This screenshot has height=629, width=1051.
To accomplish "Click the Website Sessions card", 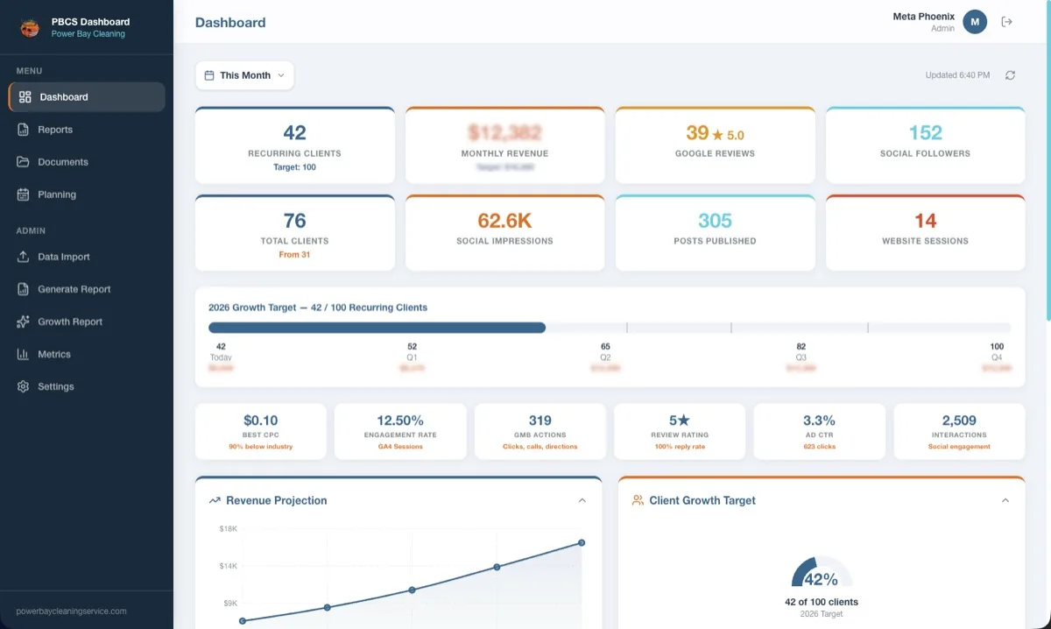I will click(x=925, y=233).
